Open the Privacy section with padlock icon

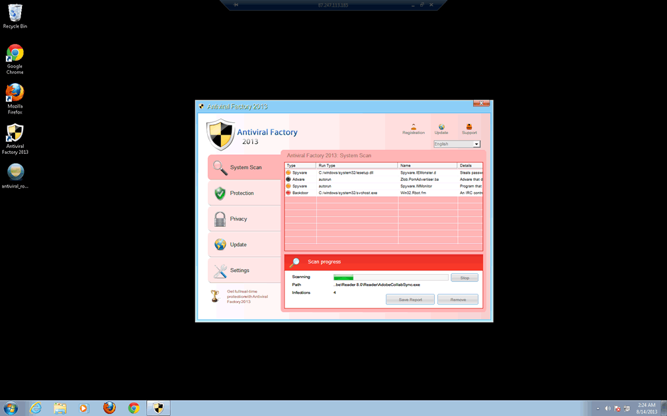click(x=244, y=219)
